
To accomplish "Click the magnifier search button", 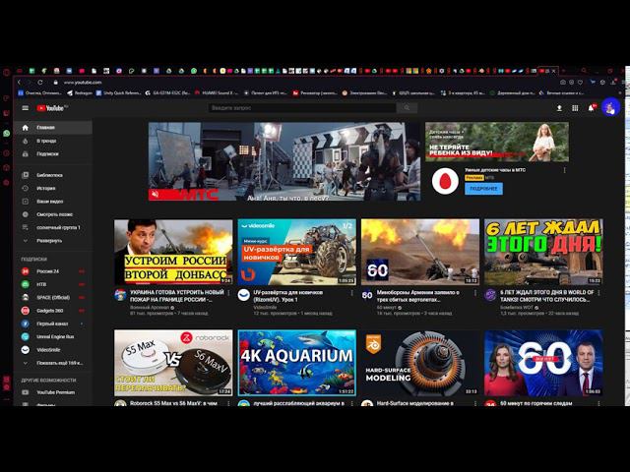I will (407, 108).
